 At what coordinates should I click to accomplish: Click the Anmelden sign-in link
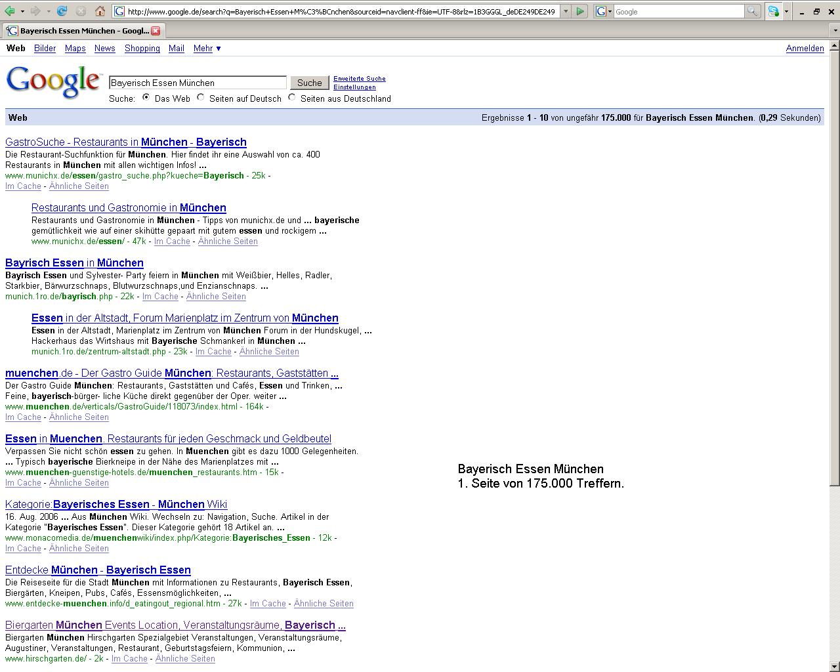point(805,49)
